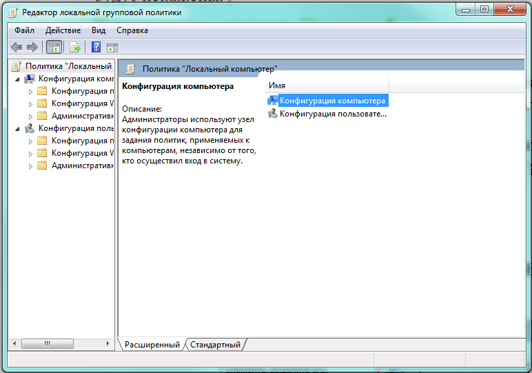Switch to the Стандартный tab
The image size is (532, 373).
(x=215, y=345)
